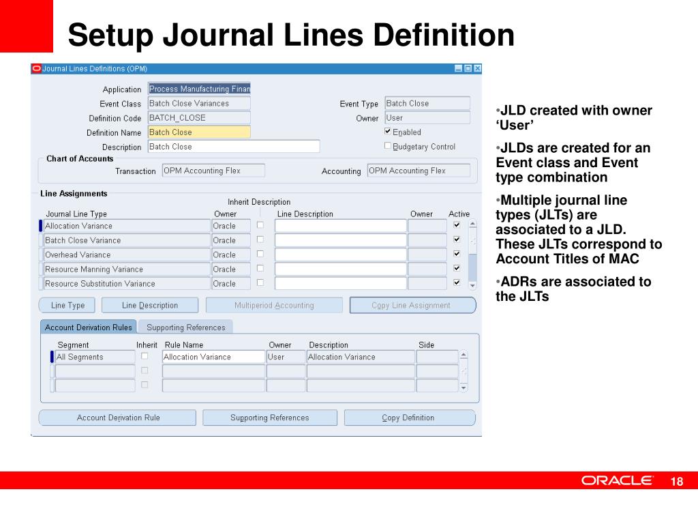Click the Event Type field
The height and width of the screenshot is (524, 698).
[427, 104]
